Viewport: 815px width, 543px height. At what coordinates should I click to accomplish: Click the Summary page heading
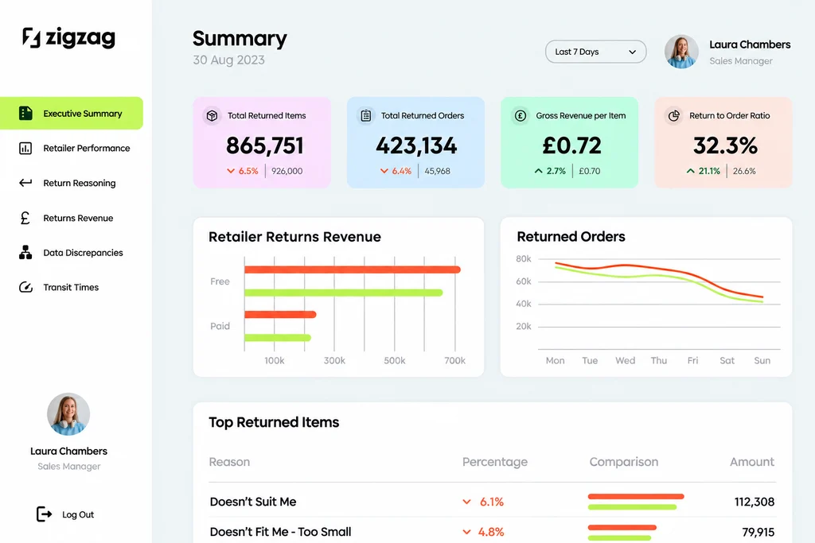coord(240,38)
